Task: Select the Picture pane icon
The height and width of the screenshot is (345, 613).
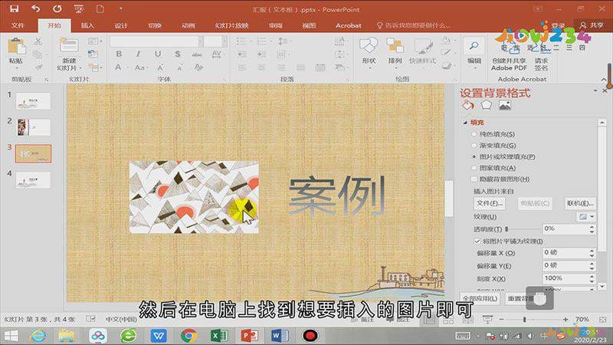Action: (x=505, y=105)
